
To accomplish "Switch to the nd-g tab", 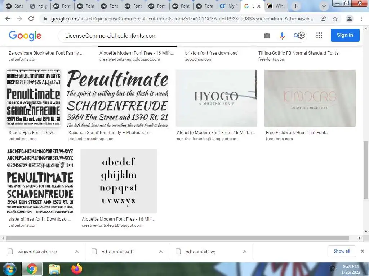I will click(x=39, y=6).
